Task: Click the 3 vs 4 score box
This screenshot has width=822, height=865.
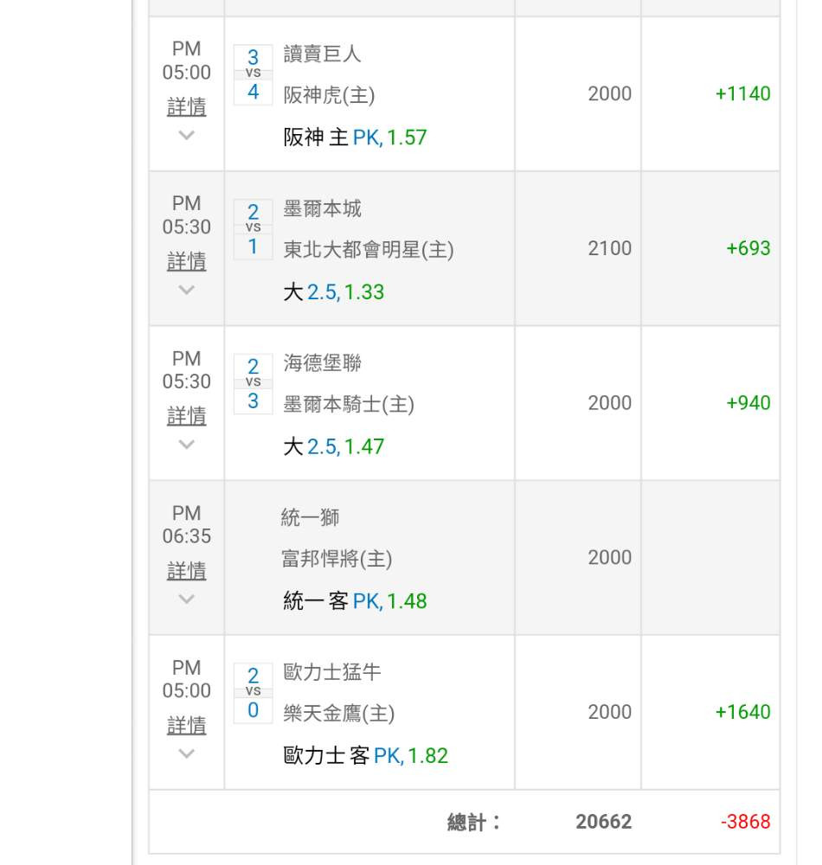Action: 254,74
